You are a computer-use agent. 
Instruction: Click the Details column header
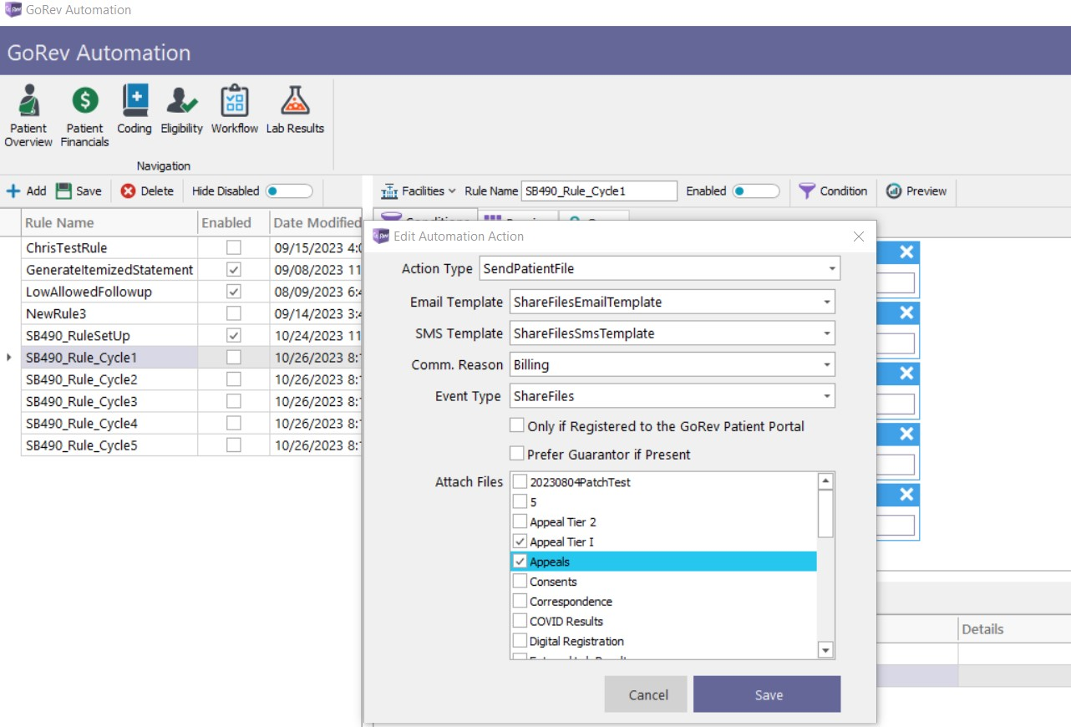(x=1014, y=629)
